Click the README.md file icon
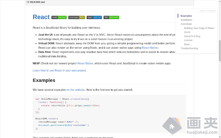 pos(28,2)
